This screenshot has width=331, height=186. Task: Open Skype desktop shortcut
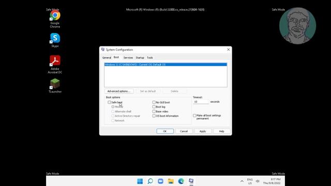pos(55,40)
